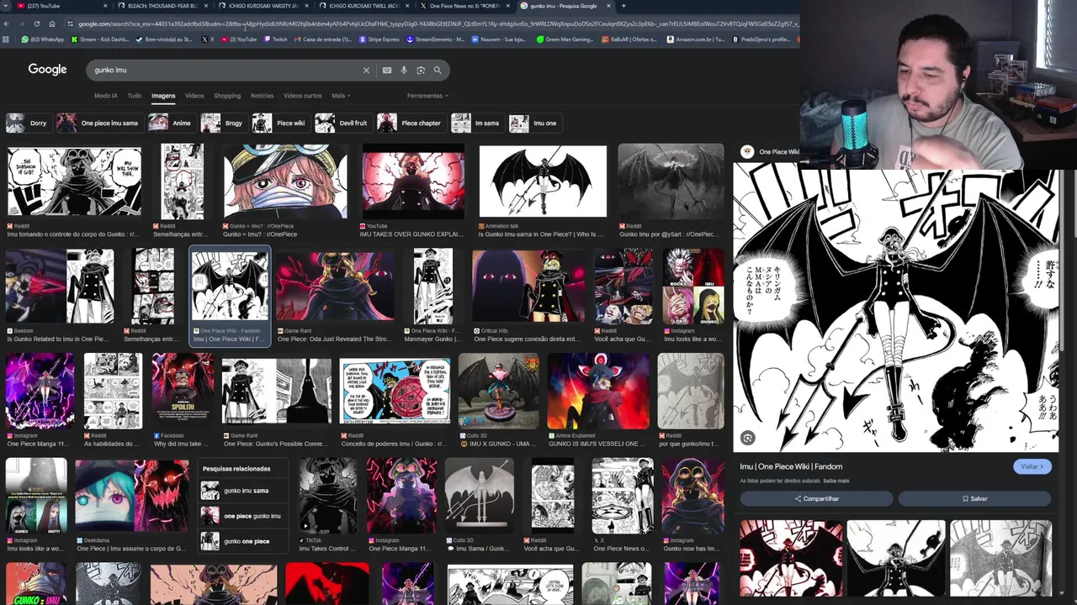Image resolution: width=1077 pixels, height=605 pixels.
Task: Open the KaBuM! Ofertas bookmark
Action: pos(631,39)
